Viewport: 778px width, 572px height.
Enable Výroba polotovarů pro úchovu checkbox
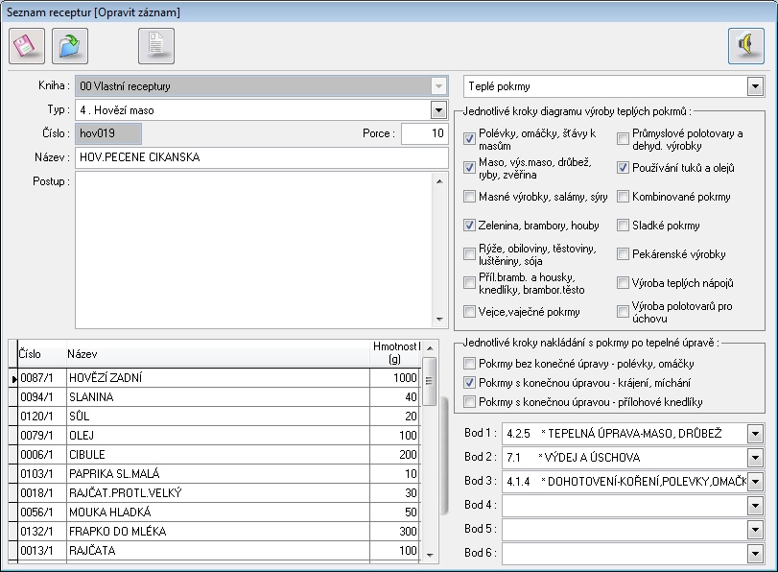(x=623, y=312)
